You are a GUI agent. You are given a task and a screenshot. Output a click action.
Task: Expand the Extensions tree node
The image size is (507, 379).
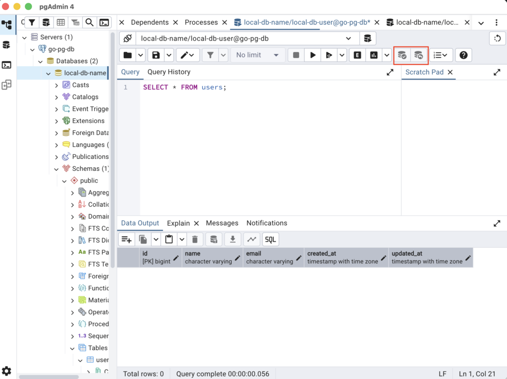(56, 121)
